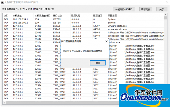Sort by 协议 column header

click(x=7, y=16)
